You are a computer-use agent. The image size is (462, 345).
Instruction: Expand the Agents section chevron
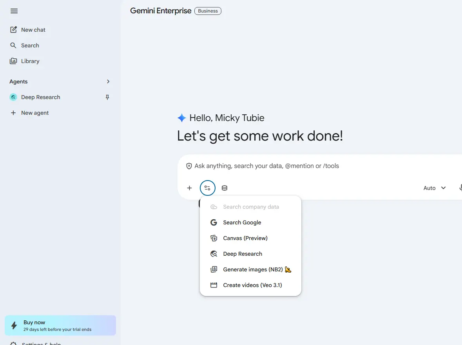tap(108, 81)
